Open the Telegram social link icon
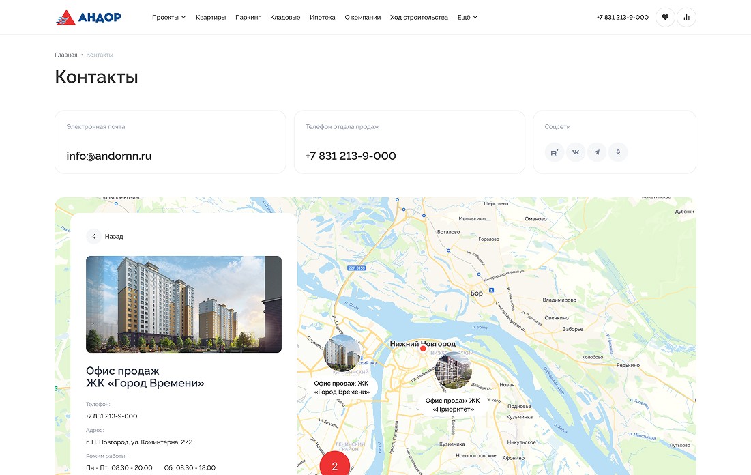Image resolution: width=751 pixels, height=475 pixels. 597,152
